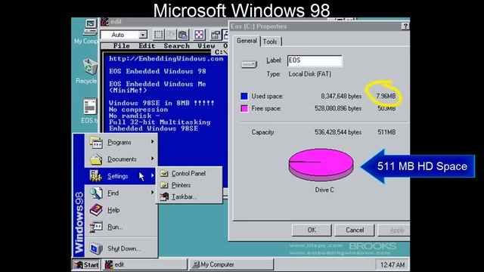Screen dimensions: 484x272
Task: Open Edit menu in edit window
Action: [147, 46]
